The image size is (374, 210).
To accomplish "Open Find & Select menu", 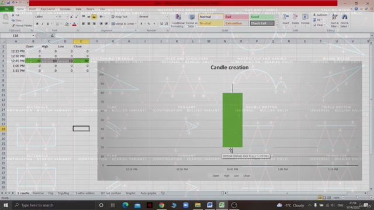I will tap(344, 21).
